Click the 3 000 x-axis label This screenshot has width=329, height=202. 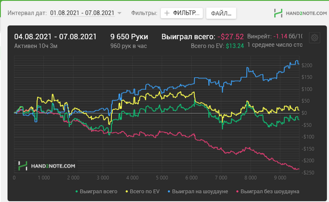click(103, 178)
